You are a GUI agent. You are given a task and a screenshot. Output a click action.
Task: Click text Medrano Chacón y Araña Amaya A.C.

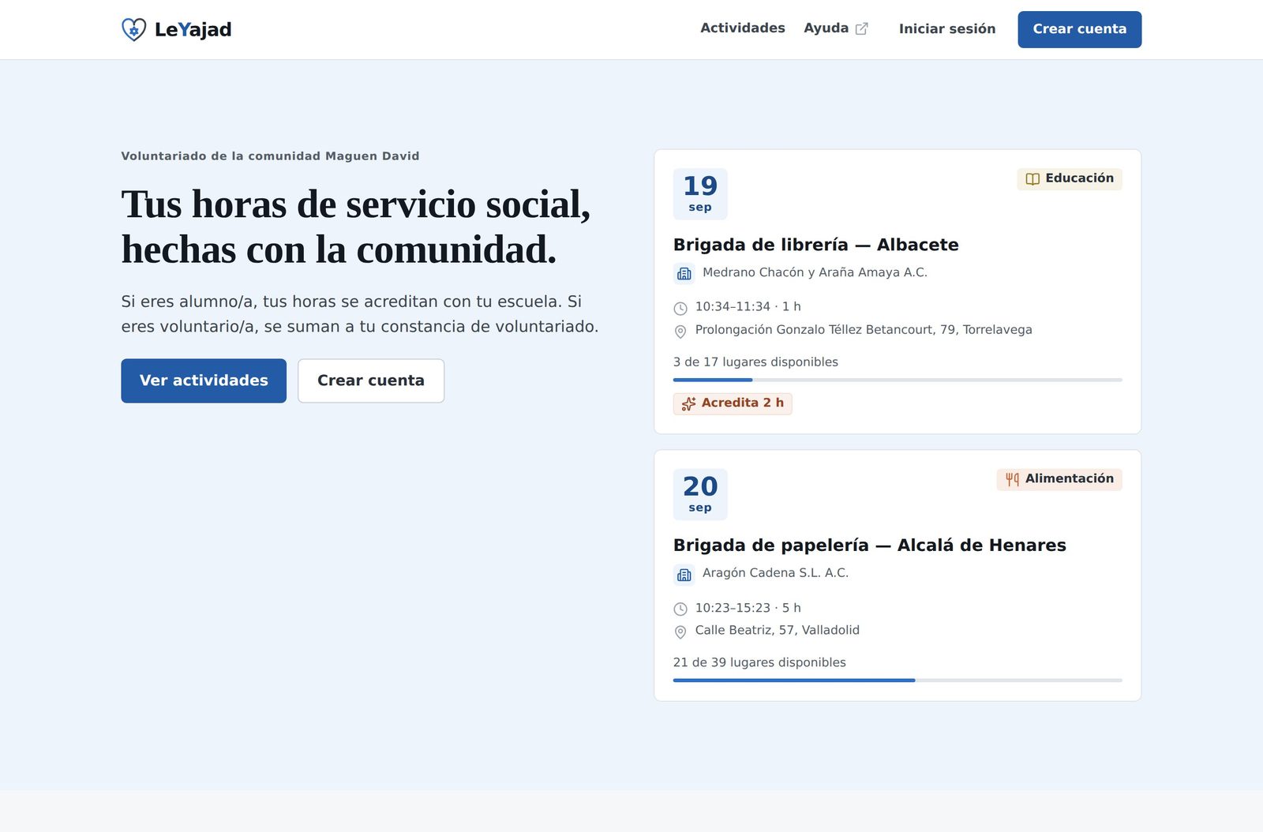pos(815,272)
